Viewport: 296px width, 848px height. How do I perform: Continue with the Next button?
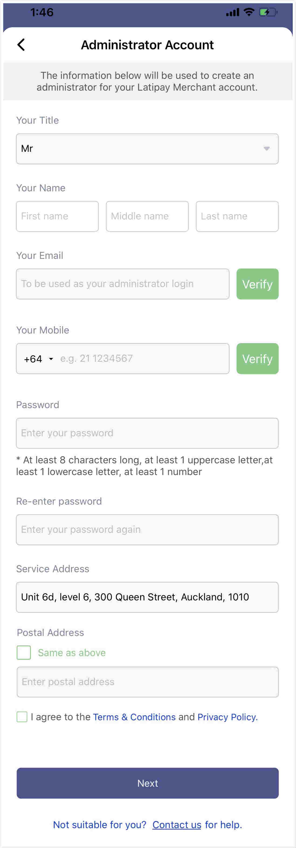148,783
